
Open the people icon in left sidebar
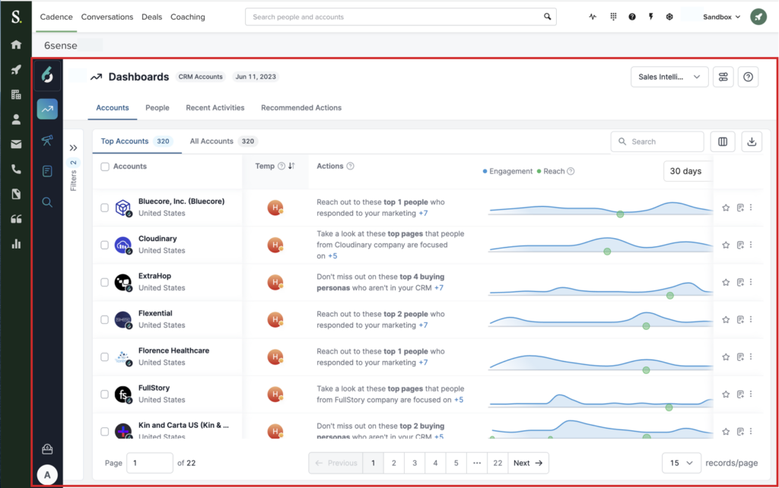[x=16, y=119]
